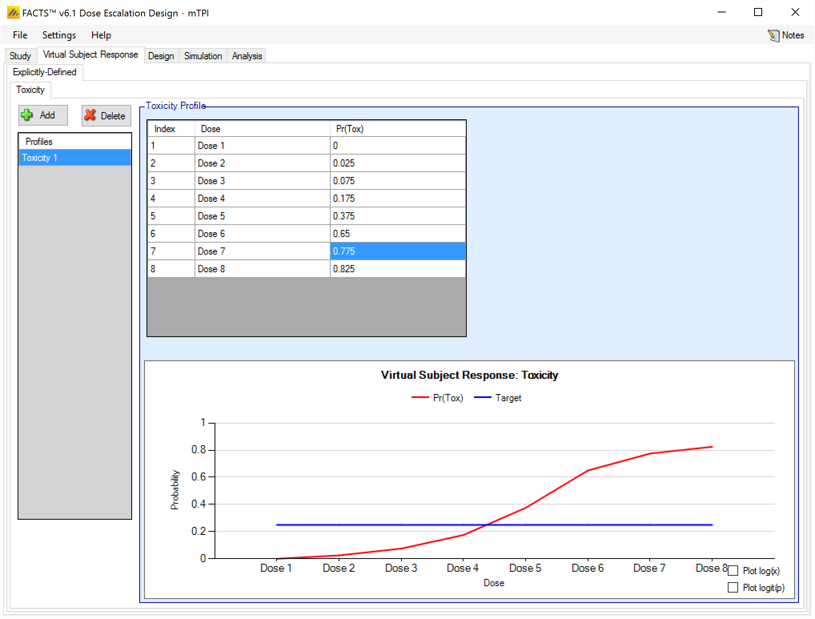Select the Toxicity 1 profile

pos(75,158)
